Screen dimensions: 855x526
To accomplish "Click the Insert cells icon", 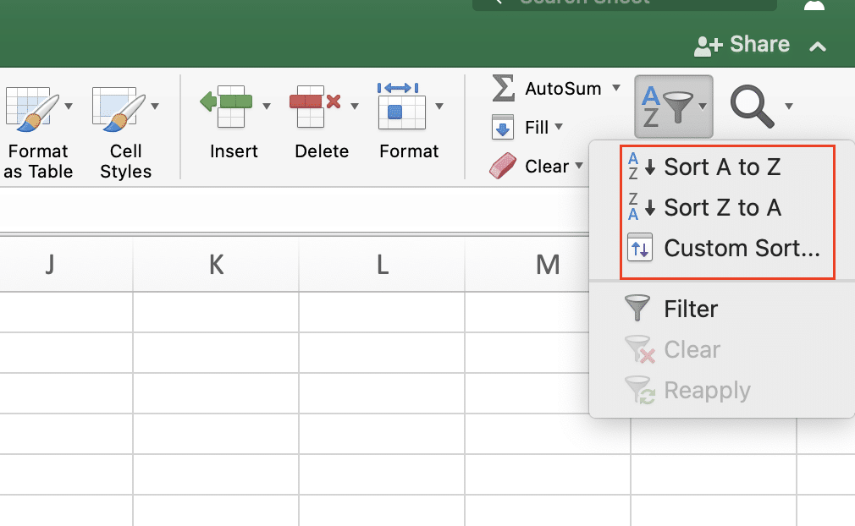I will tap(226, 106).
